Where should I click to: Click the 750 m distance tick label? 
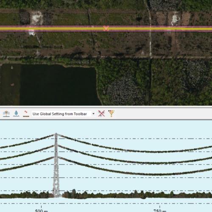160,210
